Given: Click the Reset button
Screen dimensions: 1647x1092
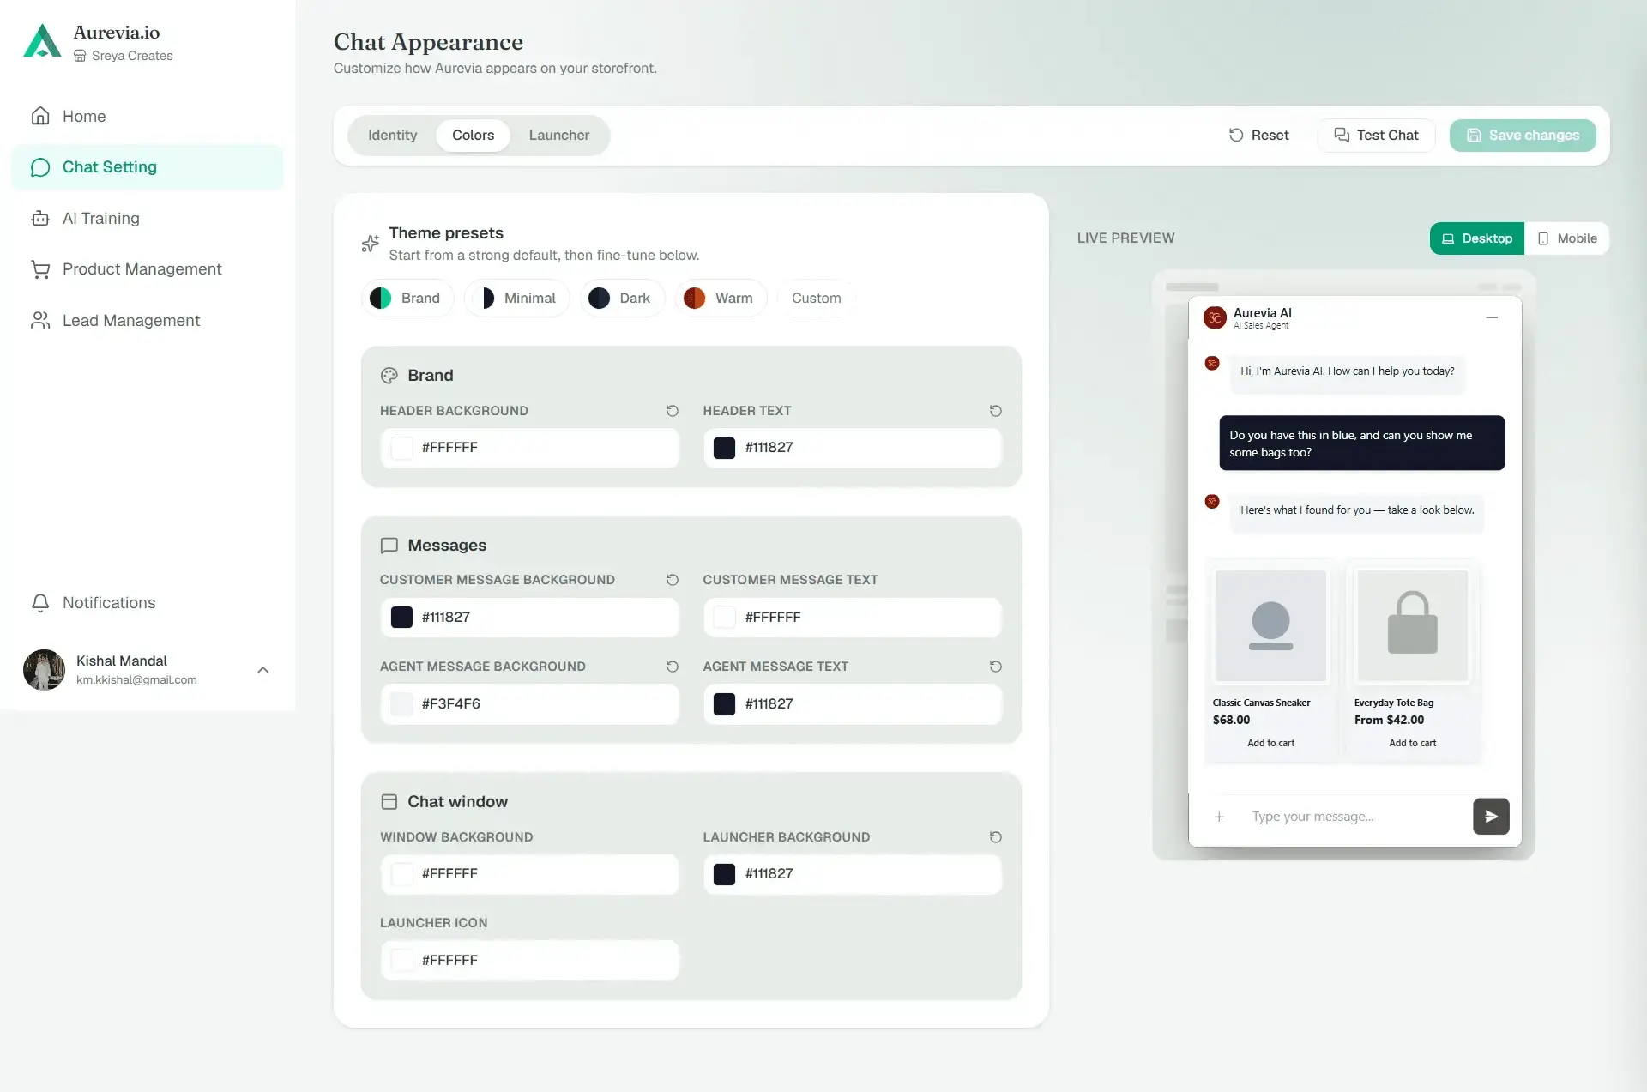Looking at the screenshot, I should pyautogui.click(x=1259, y=136).
